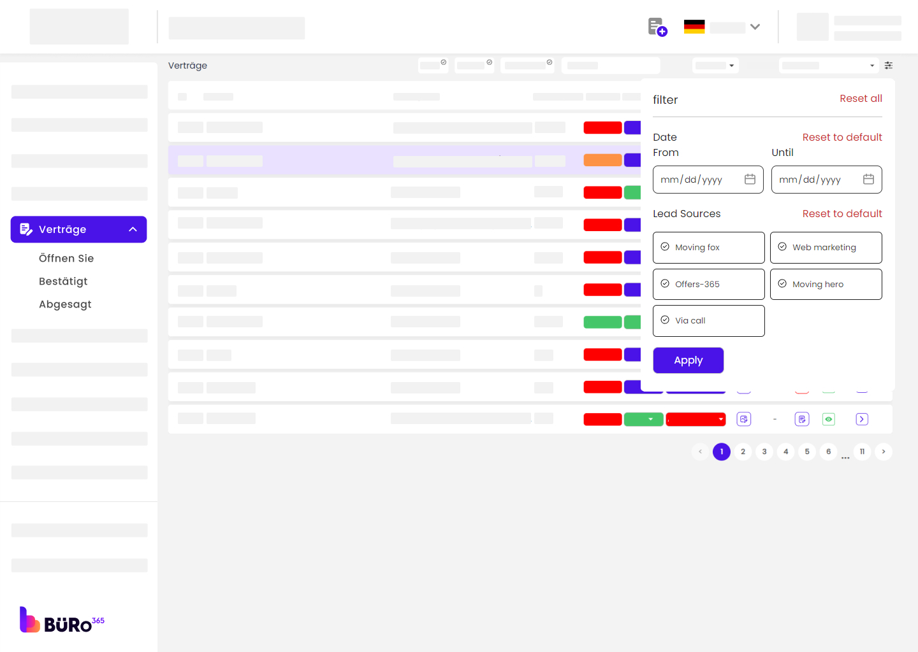
Task: Open the filter sliders icon
Action: tap(889, 66)
